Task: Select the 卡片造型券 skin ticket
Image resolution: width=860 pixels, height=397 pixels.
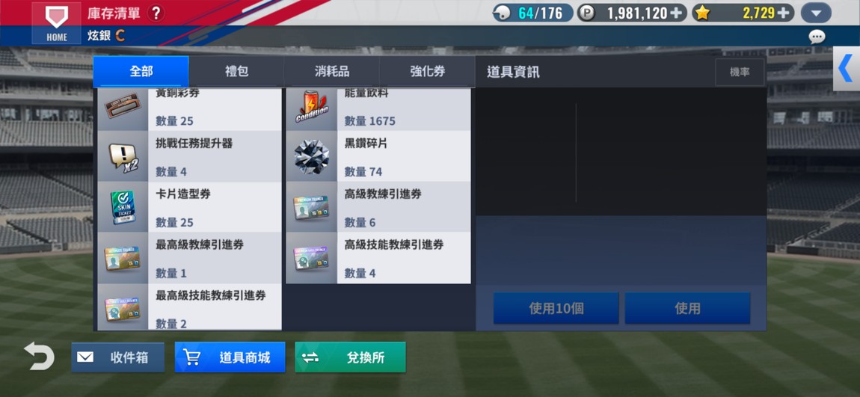Action: [x=189, y=207]
